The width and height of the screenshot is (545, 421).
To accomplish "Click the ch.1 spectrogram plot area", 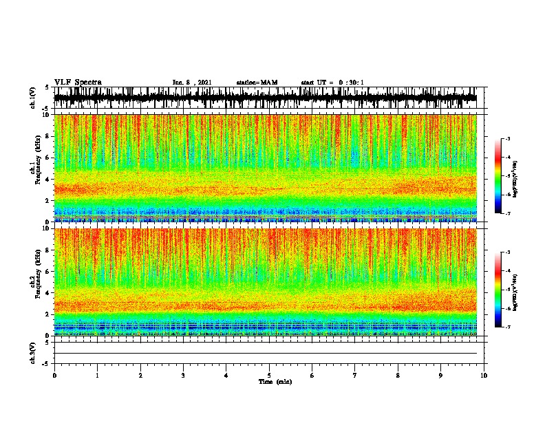I will click(266, 168).
